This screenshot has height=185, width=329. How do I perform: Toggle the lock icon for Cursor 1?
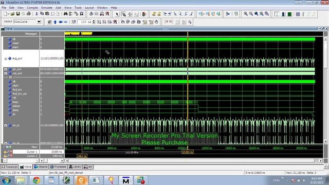(x=5, y=152)
